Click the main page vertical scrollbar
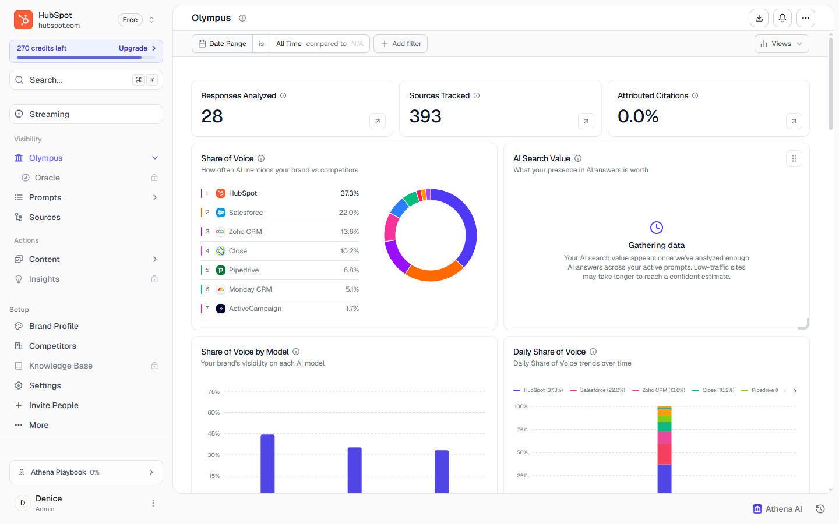The height and width of the screenshot is (524, 839). (830, 84)
